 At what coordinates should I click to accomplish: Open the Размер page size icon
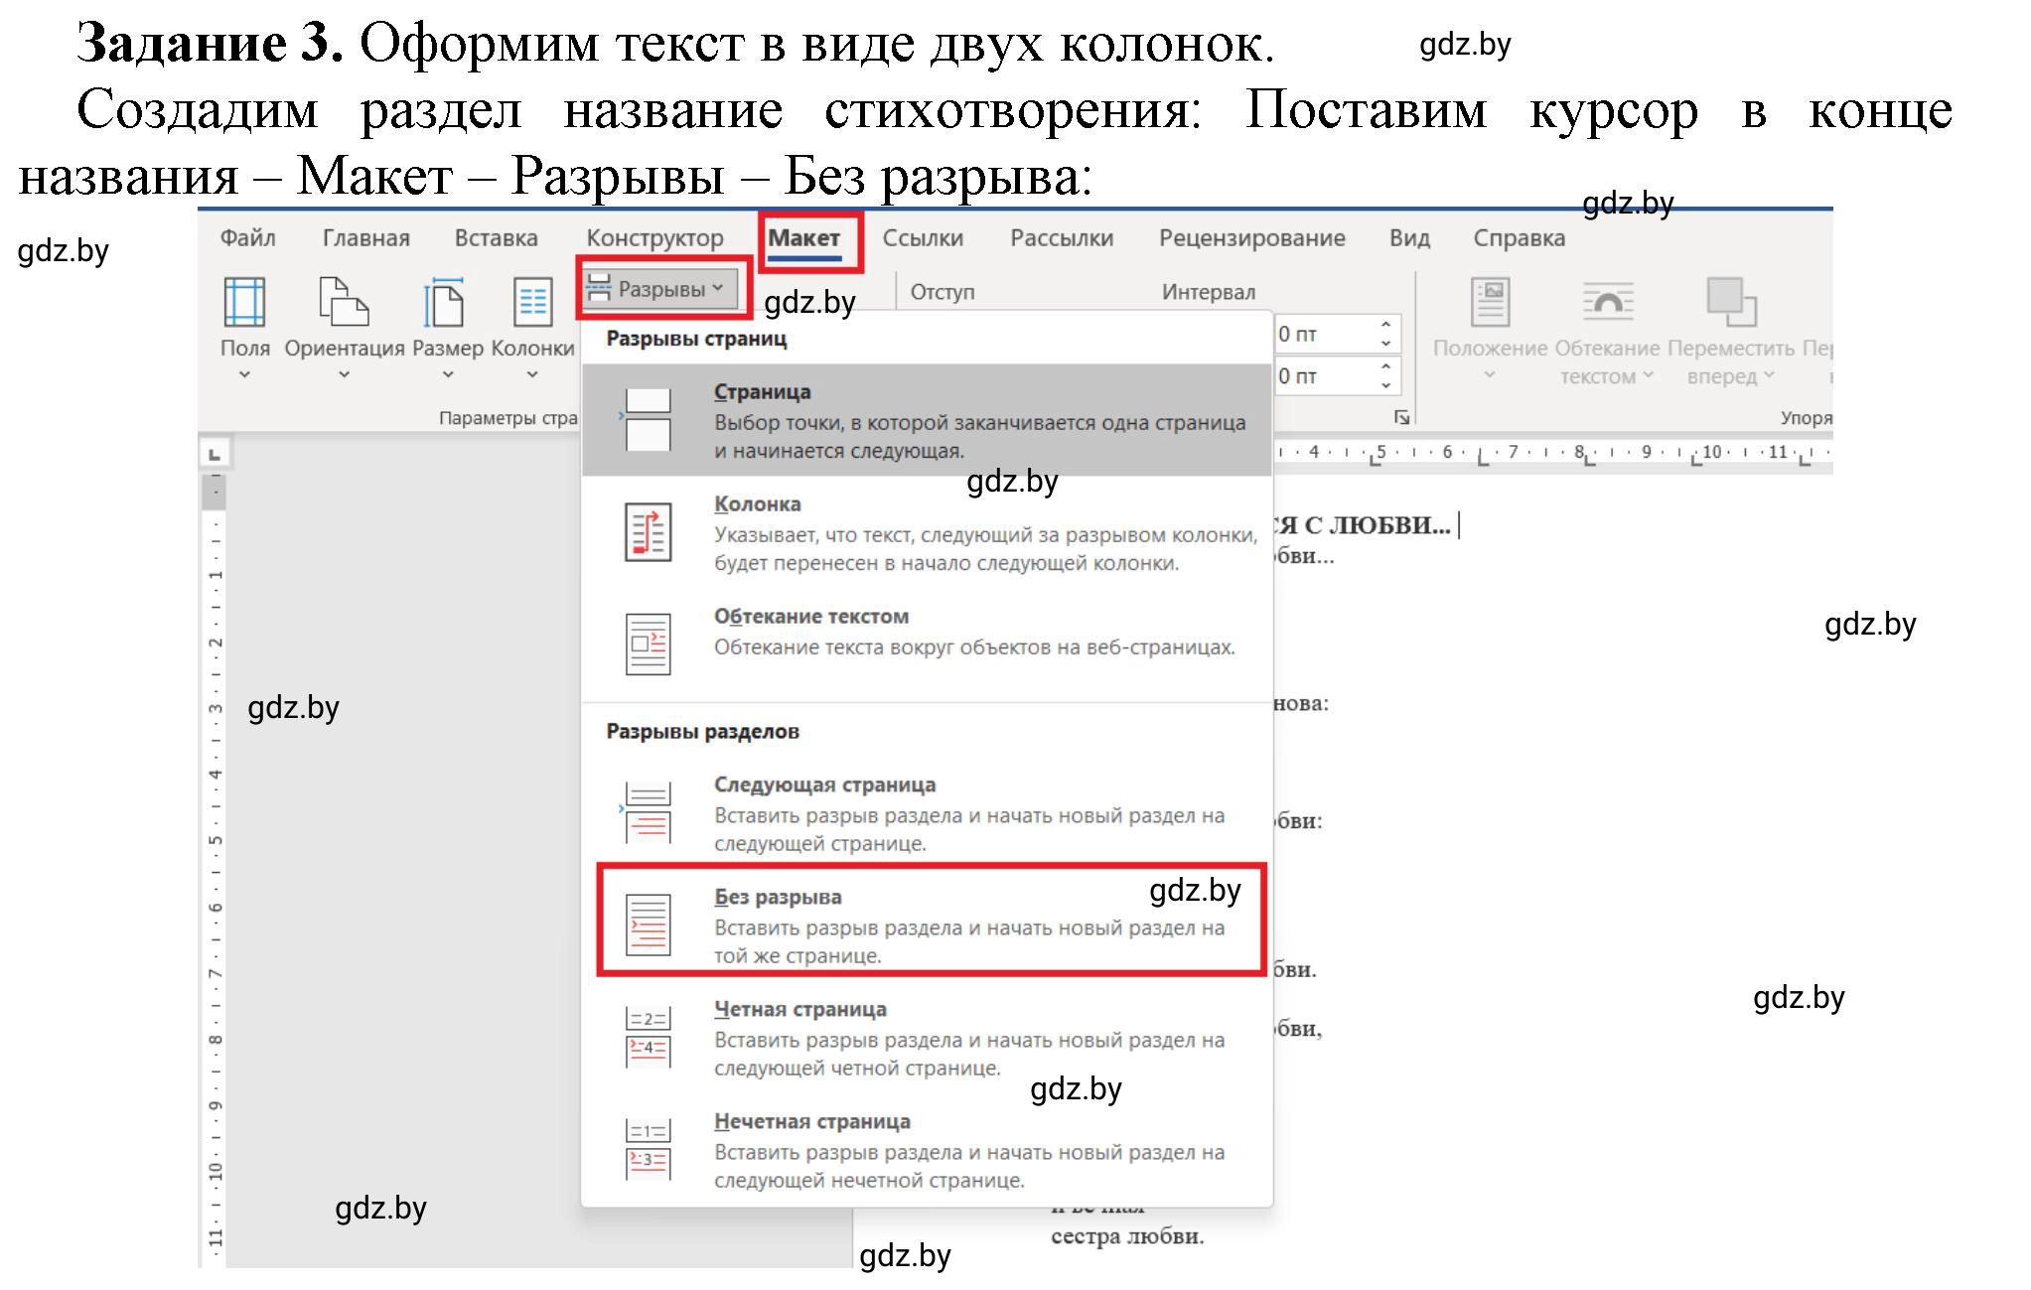point(443,302)
